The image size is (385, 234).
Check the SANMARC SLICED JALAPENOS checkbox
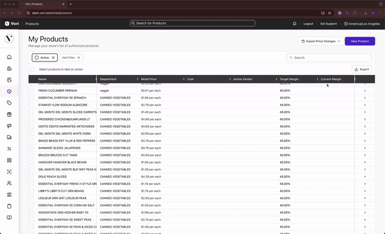[x=31, y=148]
